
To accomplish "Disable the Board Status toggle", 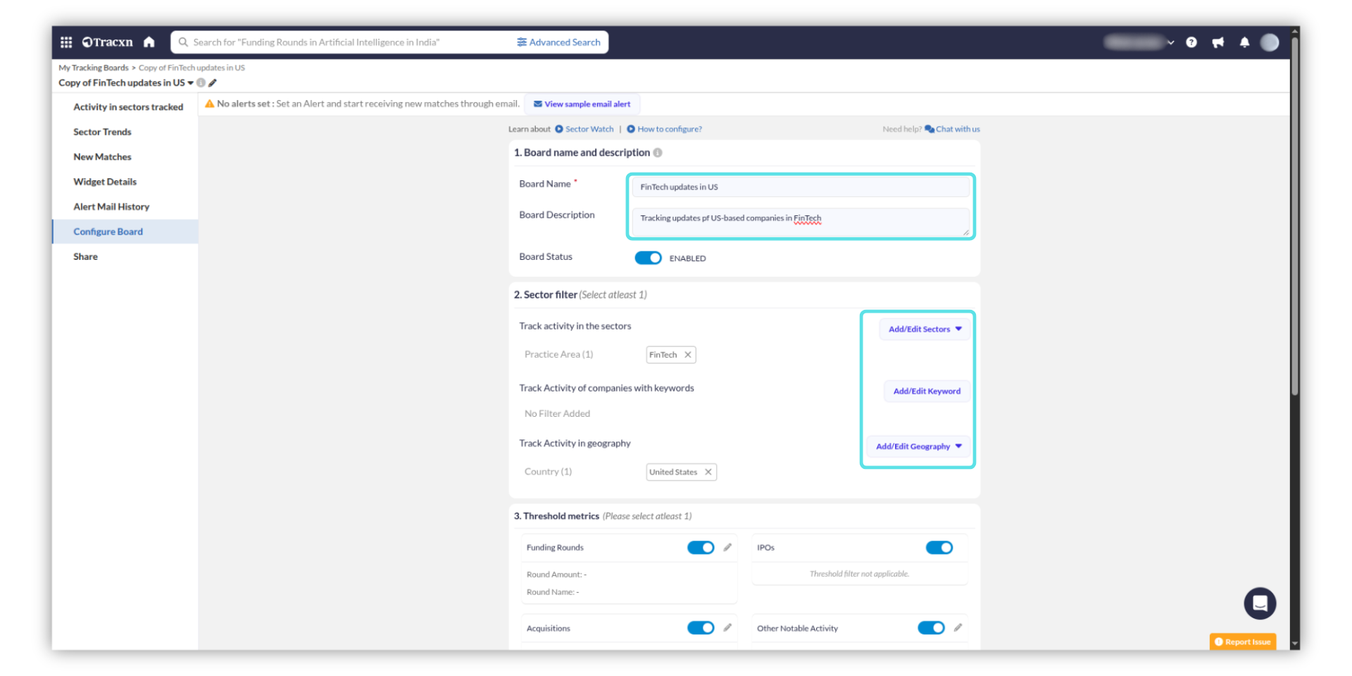I will [x=648, y=258].
